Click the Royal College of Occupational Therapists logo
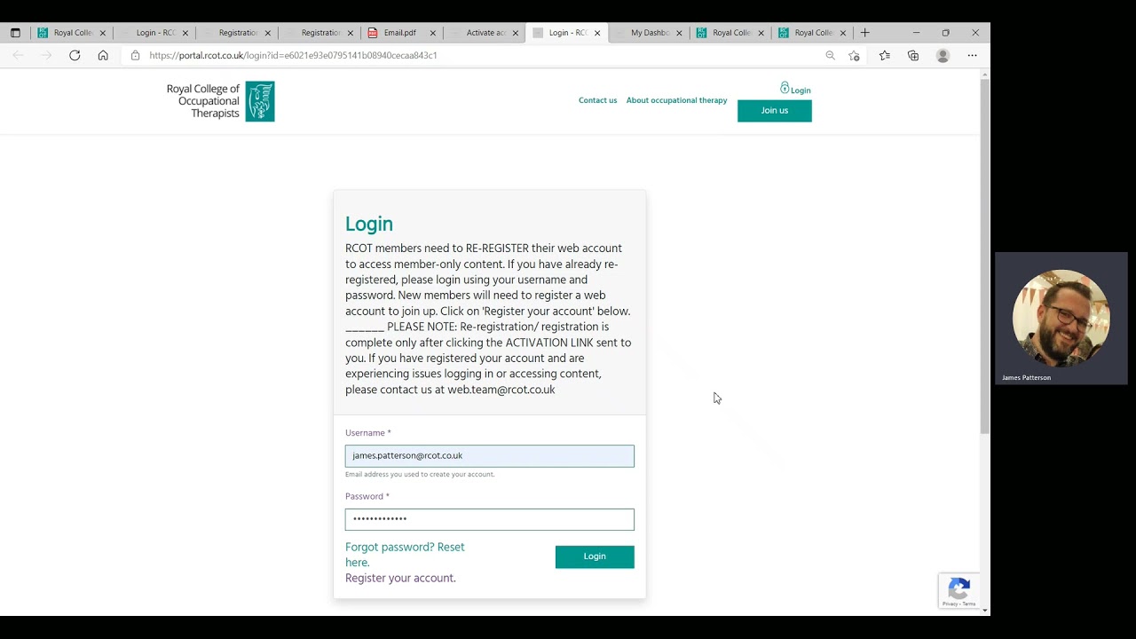This screenshot has width=1136, height=639. click(221, 101)
